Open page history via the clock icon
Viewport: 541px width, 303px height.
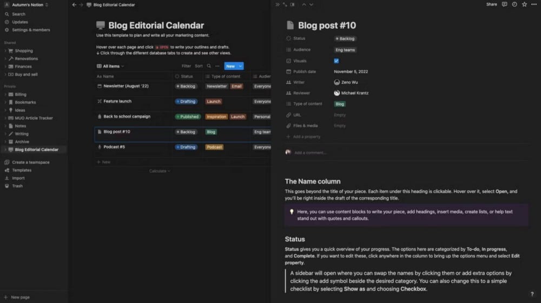coord(514,4)
